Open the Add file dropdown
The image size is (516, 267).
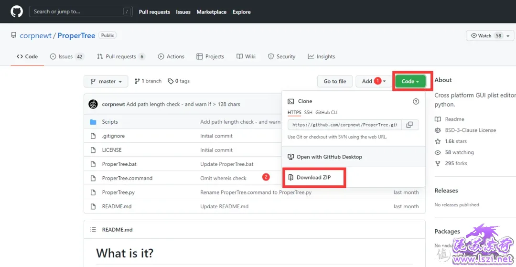tap(374, 81)
